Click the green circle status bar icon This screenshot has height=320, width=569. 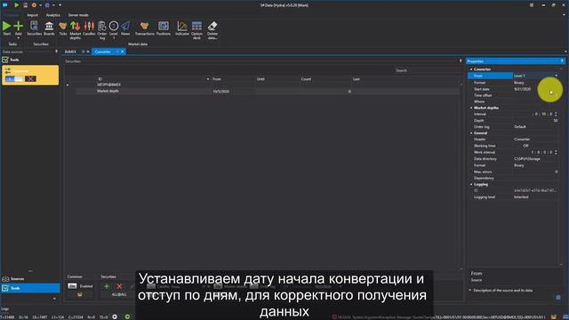point(127,316)
